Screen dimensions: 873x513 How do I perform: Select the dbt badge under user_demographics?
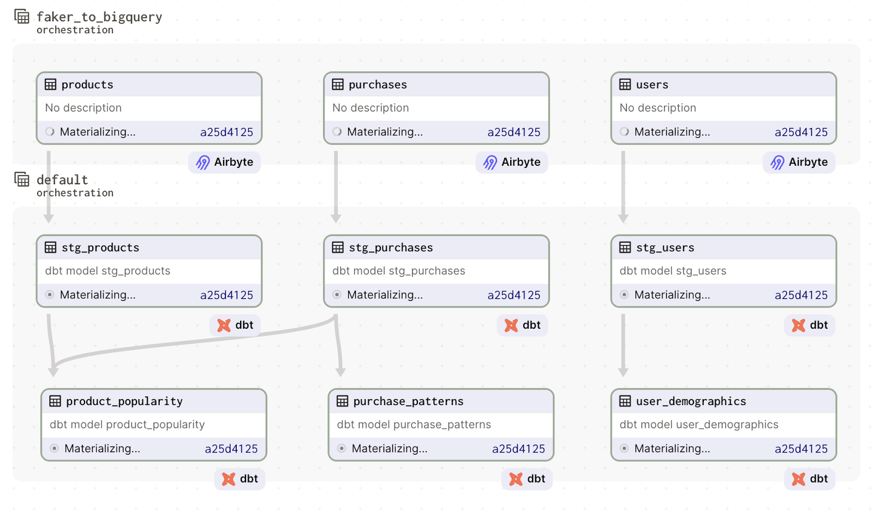[x=809, y=479]
